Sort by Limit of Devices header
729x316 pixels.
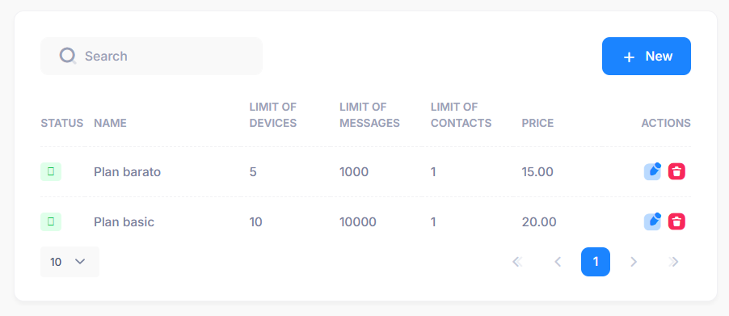click(273, 116)
